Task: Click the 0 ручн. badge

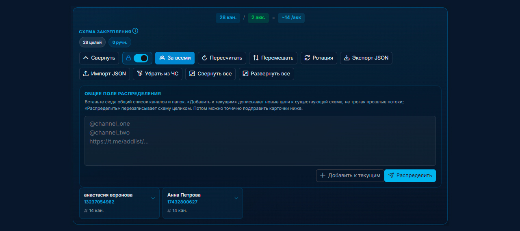Action: (x=119, y=42)
